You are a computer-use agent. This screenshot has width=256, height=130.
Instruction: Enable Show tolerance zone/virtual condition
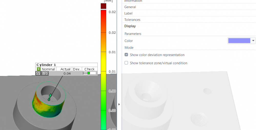coord(126,63)
